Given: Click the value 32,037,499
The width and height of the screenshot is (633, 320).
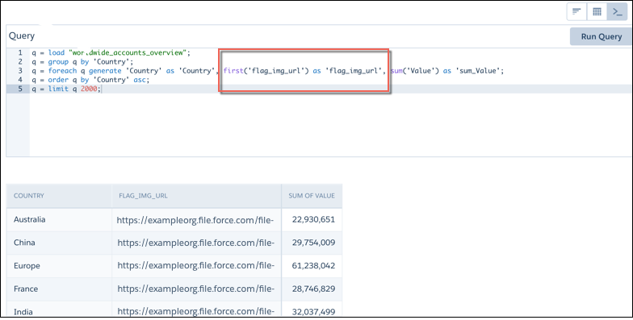Looking at the screenshot, I should tap(313, 311).
